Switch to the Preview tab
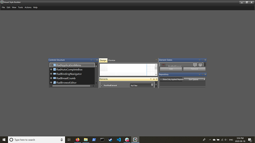The height and width of the screenshot is (143, 255). pos(112,60)
